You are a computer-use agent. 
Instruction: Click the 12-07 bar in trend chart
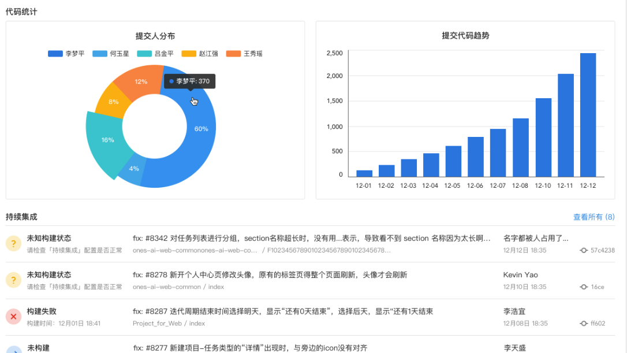(x=498, y=153)
